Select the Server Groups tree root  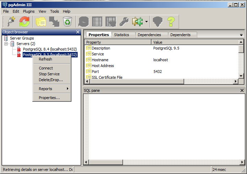tap(22, 38)
